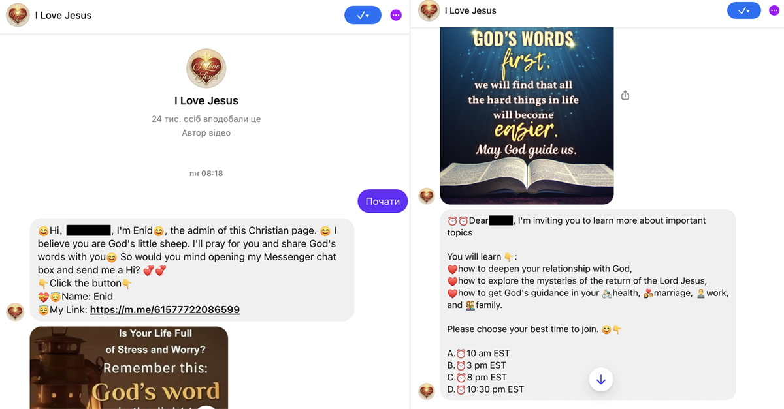Expand the checkmark dropdown in the right chat header
784x409 pixels.
(x=744, y=10)
